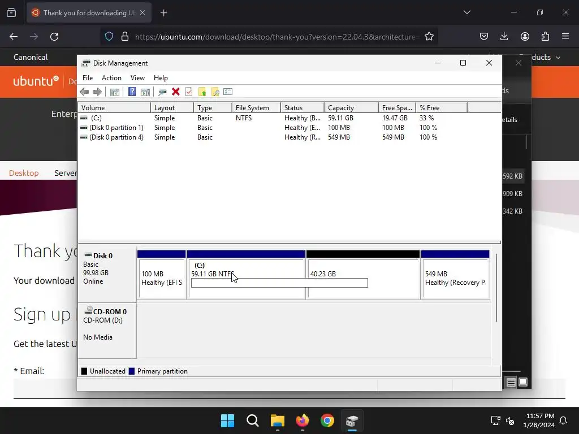This screenshot has height=434, width=579.
Task: Open the Help menu
Action: point(161,78)
